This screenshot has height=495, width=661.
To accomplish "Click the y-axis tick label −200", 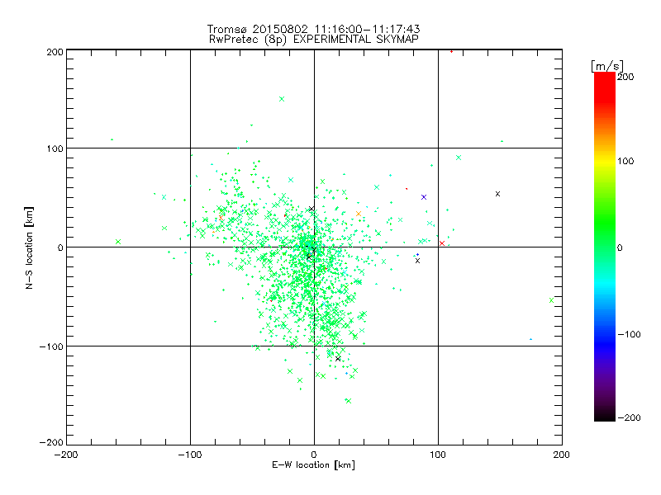I will click(x=51, y=442).
